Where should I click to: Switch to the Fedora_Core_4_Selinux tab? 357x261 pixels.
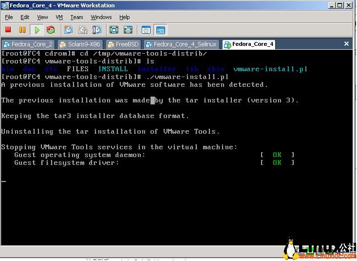click(182, 44)
